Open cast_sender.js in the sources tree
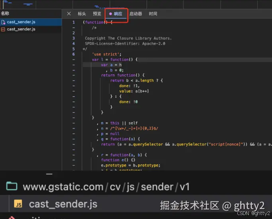Screen dimensions: 272x219 (63, 204)
